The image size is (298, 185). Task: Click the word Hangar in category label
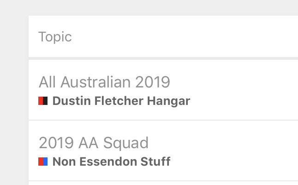[168, 101]
